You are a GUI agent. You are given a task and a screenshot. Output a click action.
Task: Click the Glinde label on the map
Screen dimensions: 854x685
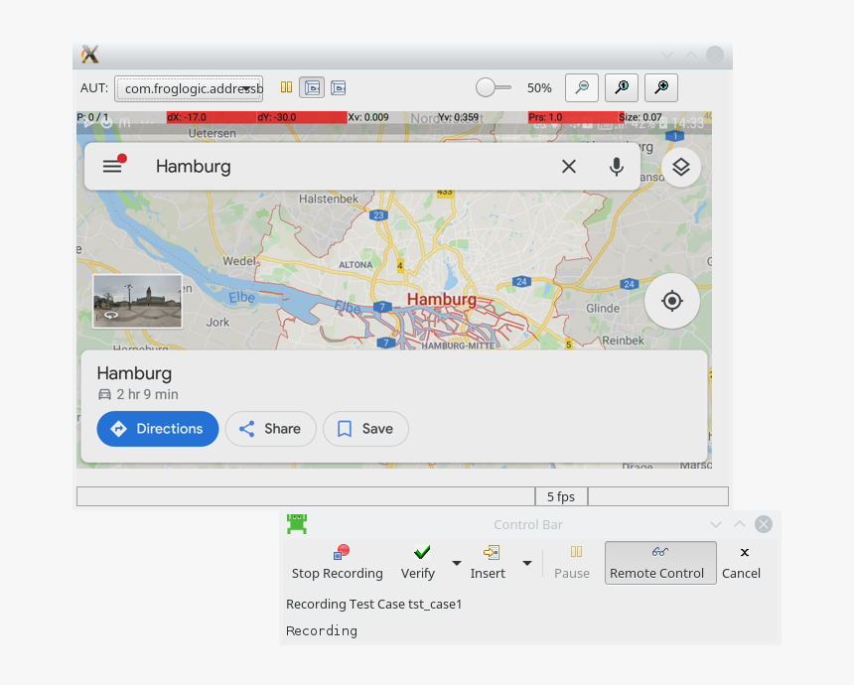pyautogui.click(x=603, y=308)
